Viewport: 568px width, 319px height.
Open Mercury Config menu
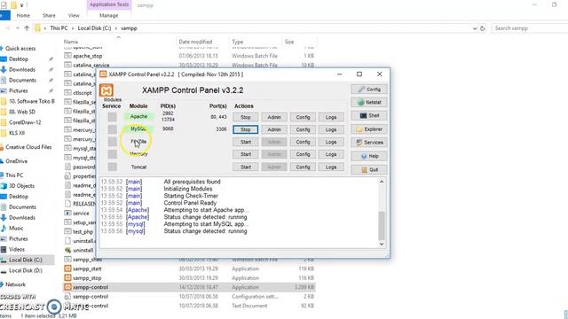tap(303, 154)
